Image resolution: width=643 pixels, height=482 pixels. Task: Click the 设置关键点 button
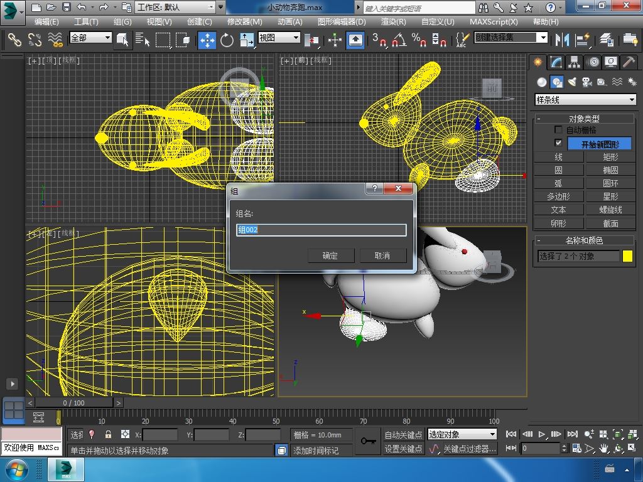click(403, 449)
